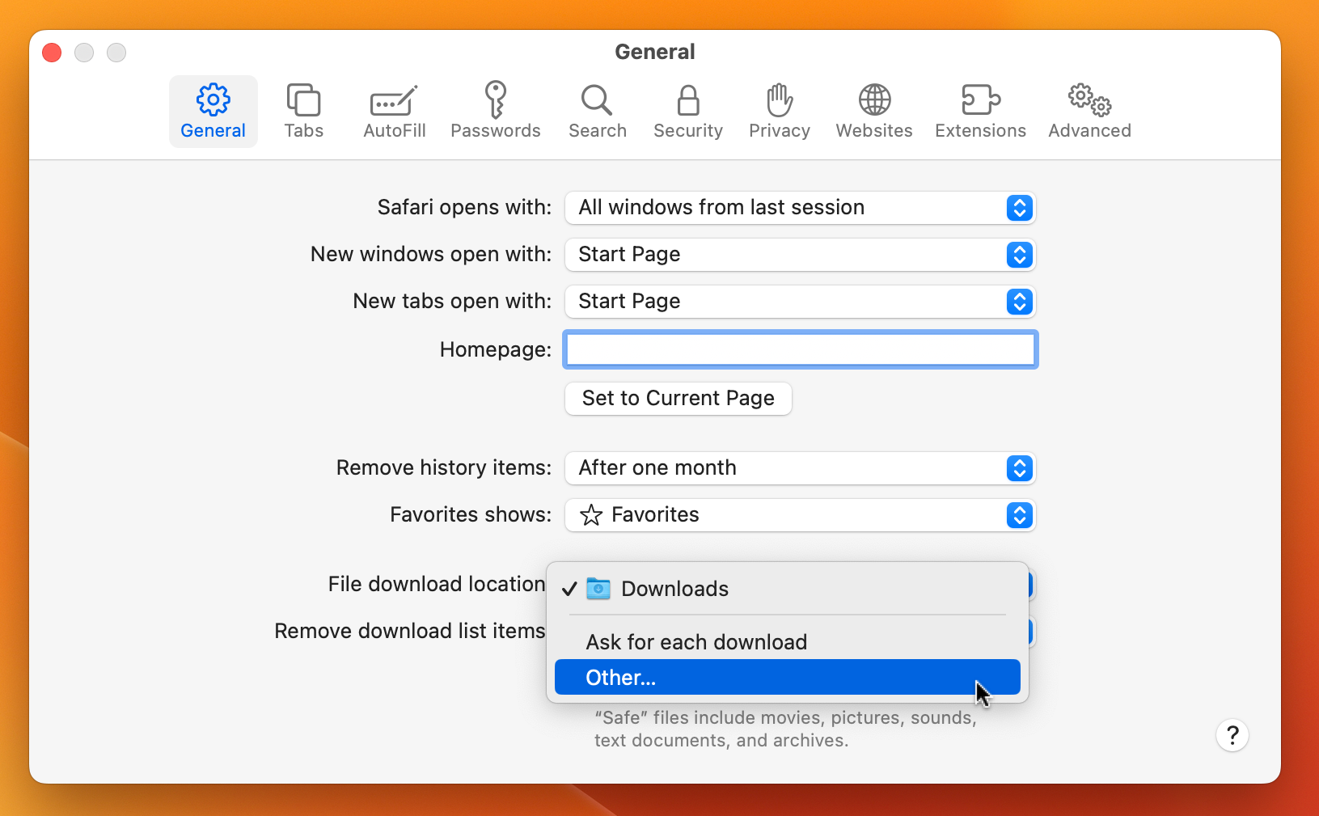The width and height of the screenshot is (1319, 816).
Task: Open the Security lock preferences pane
Action: (687, 111)
